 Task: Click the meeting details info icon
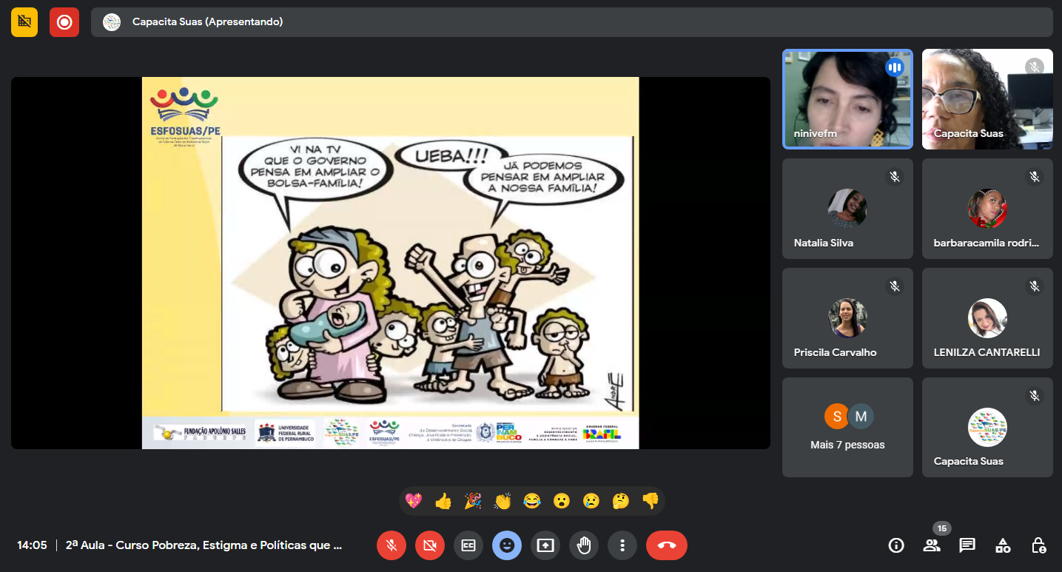[x=896, y=546]
